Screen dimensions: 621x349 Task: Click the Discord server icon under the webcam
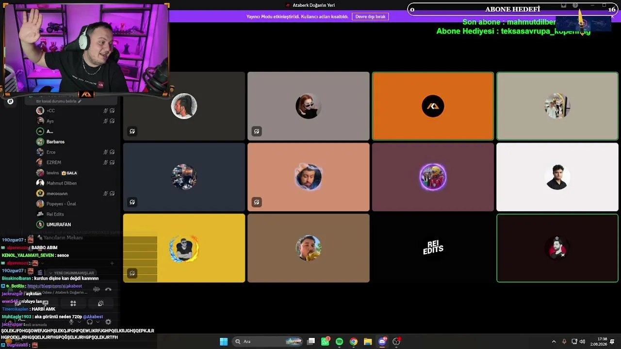10,101
